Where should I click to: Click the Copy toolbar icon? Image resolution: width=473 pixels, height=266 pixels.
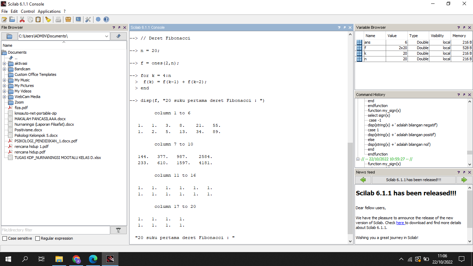(x=30, y=19)
